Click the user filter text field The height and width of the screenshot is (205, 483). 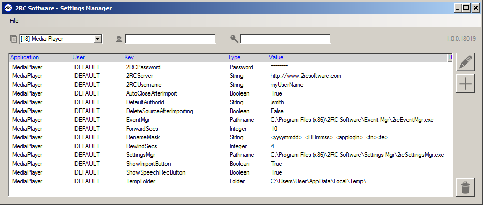pyautogui.click(x=170, y=39)
